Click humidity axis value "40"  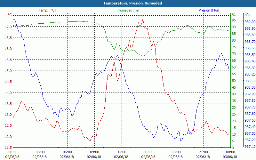click(234, 94)
